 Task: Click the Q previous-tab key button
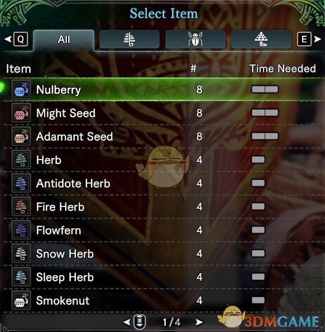(21, 39)
